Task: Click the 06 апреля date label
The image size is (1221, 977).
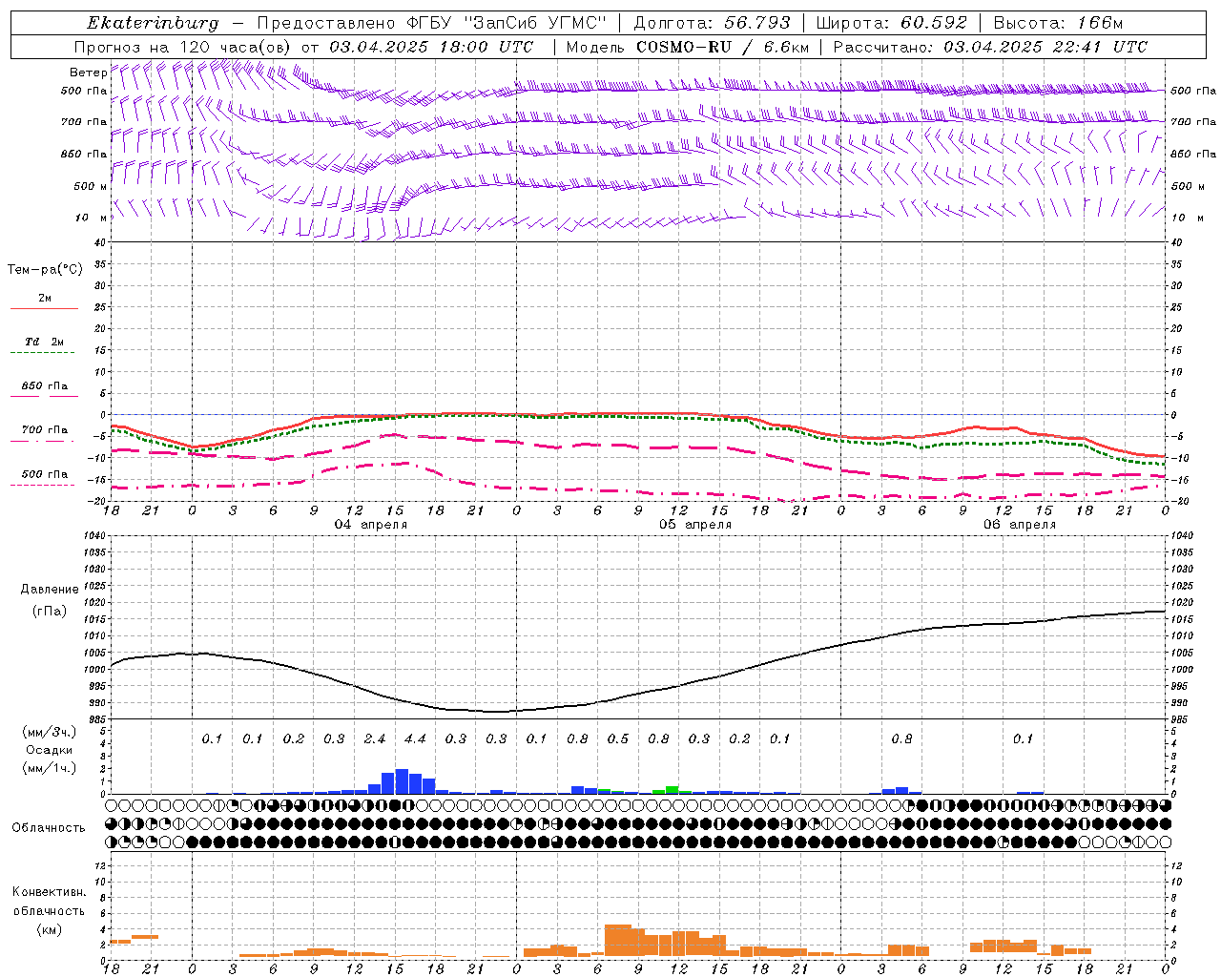Action: pyautogui.click(x=1020, y=525)
